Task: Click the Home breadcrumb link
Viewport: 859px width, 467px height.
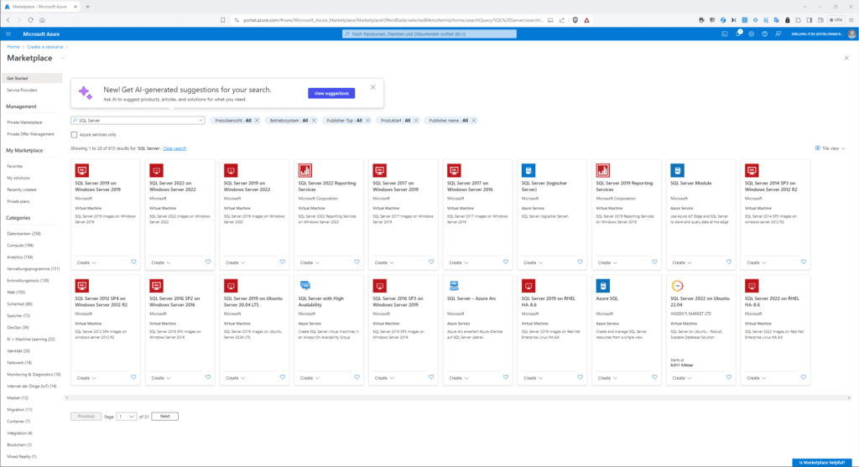Action: [13, 47]
